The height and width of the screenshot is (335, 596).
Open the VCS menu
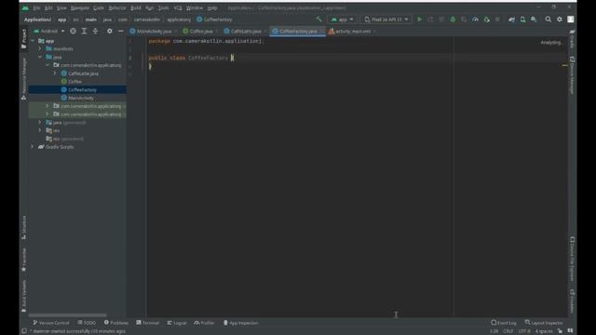178,7
